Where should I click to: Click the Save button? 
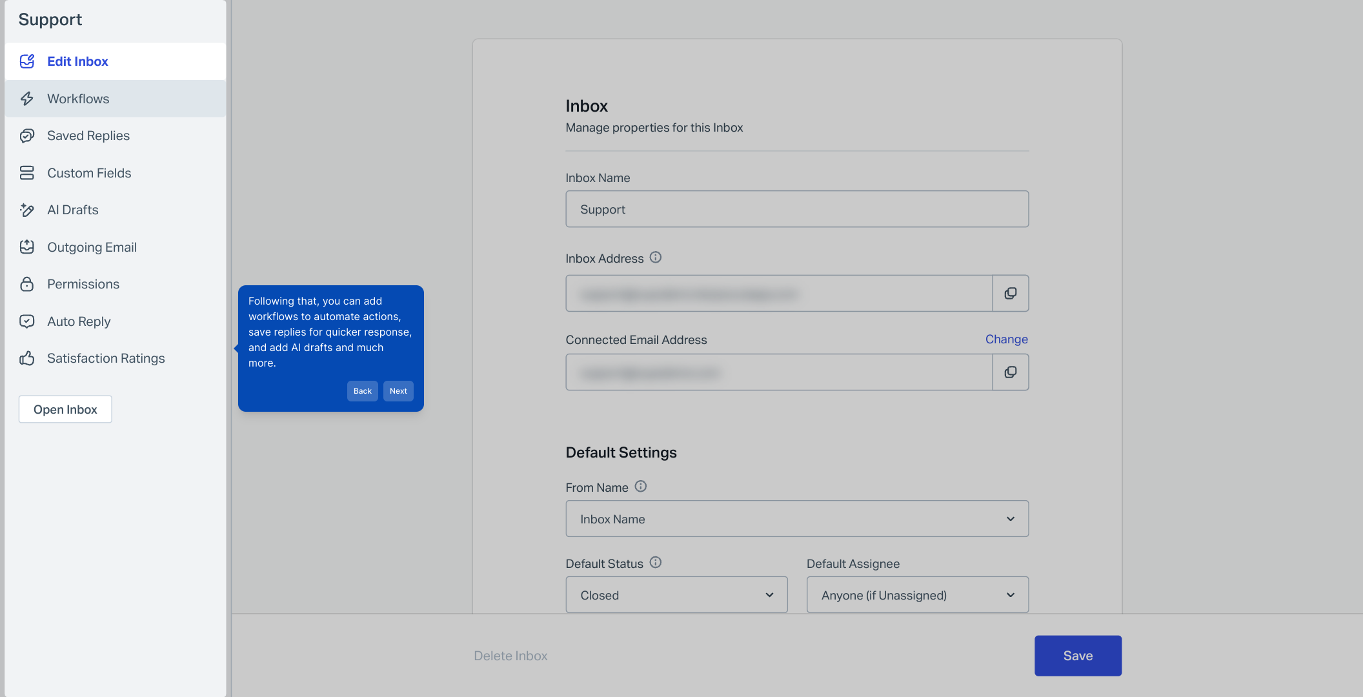point(1078,656)
